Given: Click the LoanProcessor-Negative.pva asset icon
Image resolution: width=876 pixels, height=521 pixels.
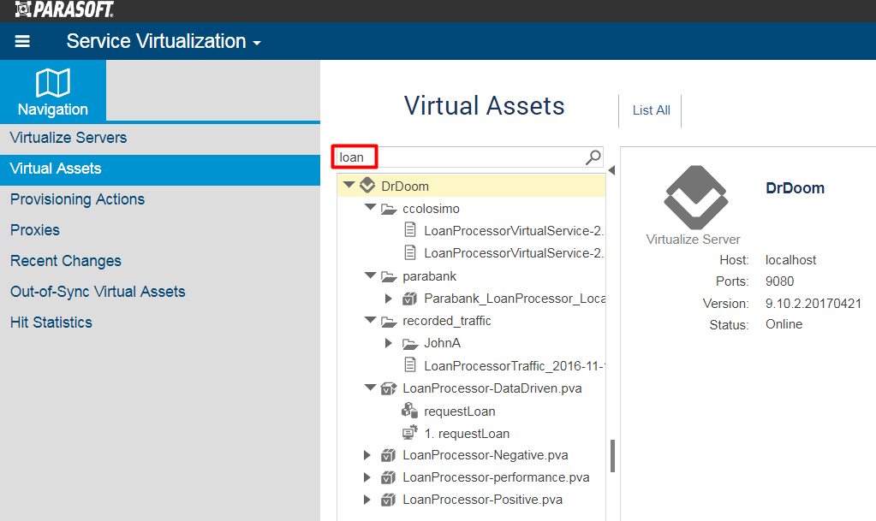Looking at the screenshot, I should pyautogui.click(x=388, y=455).
